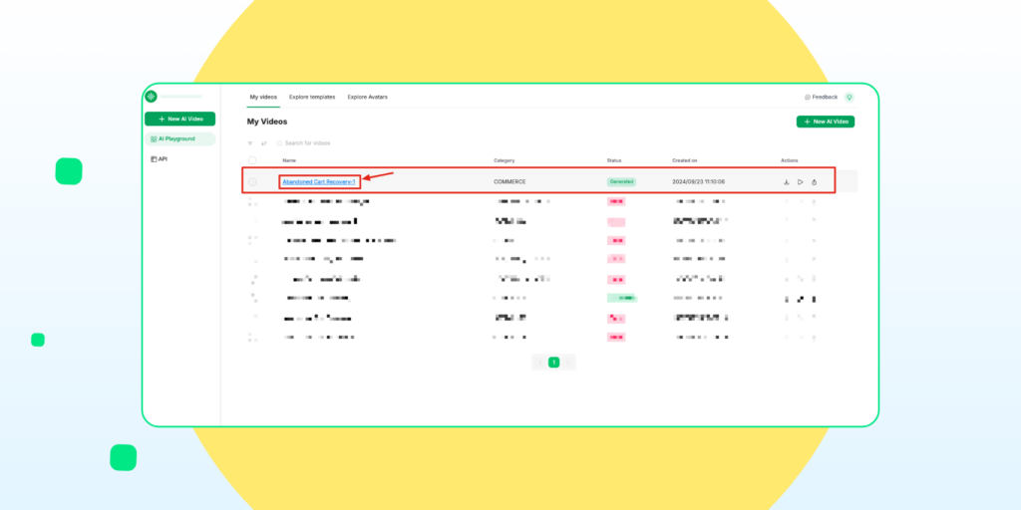Screen dimensions: 1021x510
Task: Switch to the Explore templates tab
Action: [x=312, y=97]
